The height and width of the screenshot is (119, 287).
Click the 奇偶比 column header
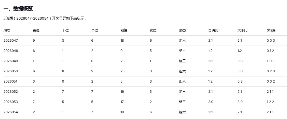(213, 30)
